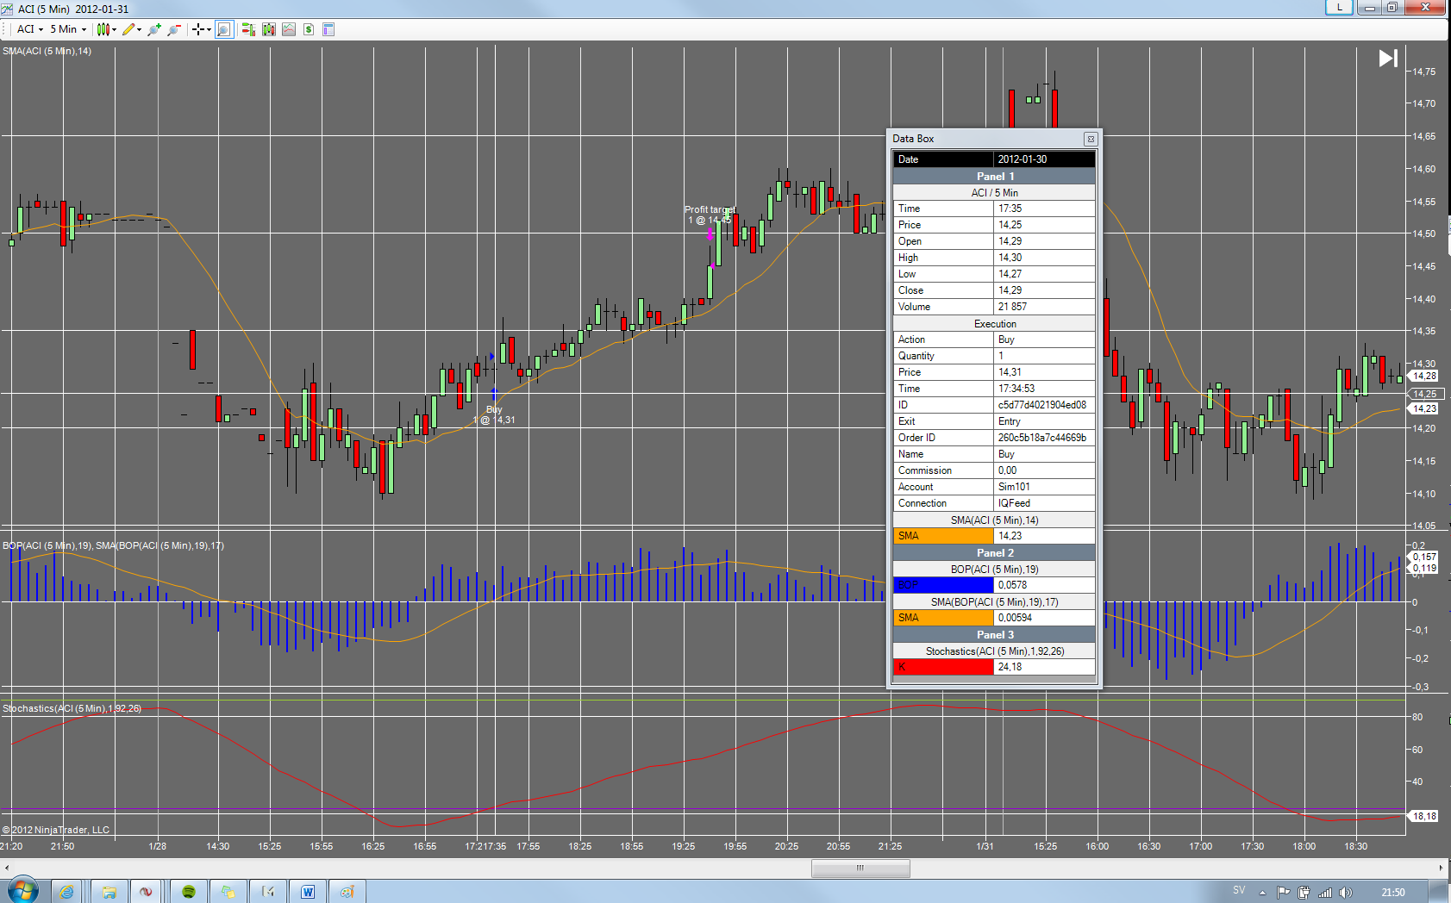Click the Buy 1 @ 14,31 execution marker
1451x903 pixels.
click(494, 414)
